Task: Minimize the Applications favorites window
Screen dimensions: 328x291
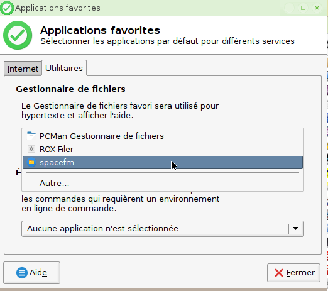Action: (290, 8)
